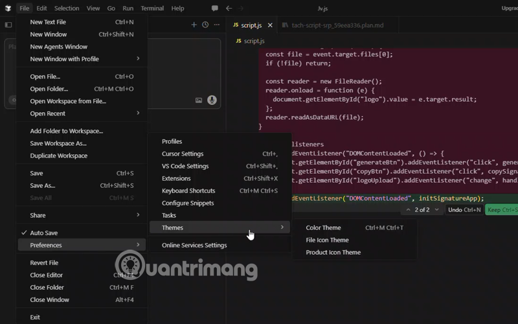Choose Close Editor
The image size is (518, 324).
click(82, 275)
